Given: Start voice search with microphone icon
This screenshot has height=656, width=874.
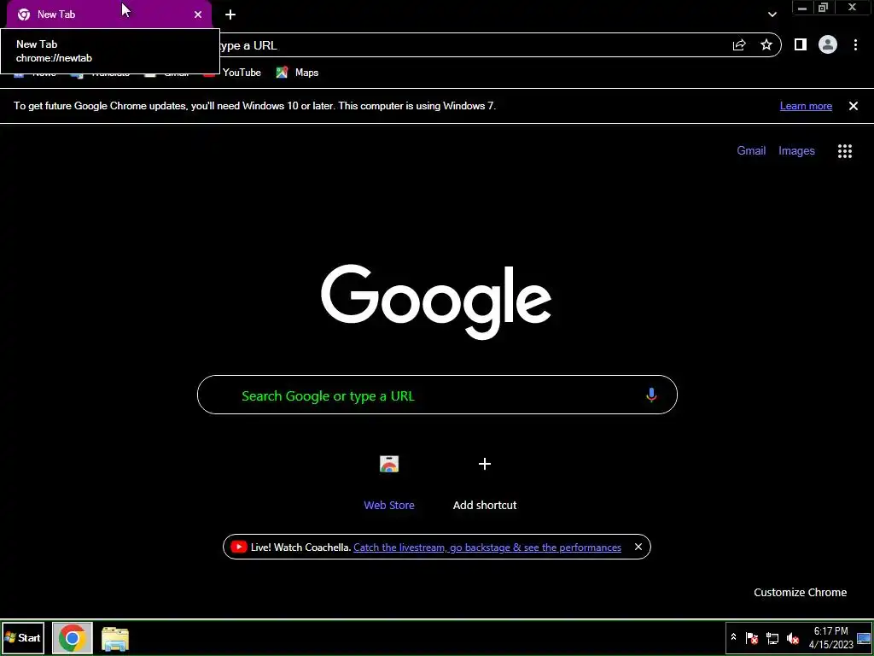Looking at the screenshot, I should [x=651, y=395].
